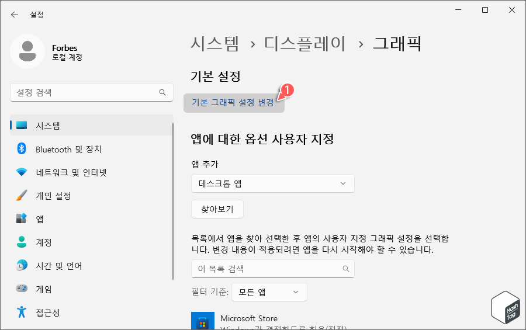Screen dimensions: 526x330
Task: Open 접근성 category
Action: (92, 312)
